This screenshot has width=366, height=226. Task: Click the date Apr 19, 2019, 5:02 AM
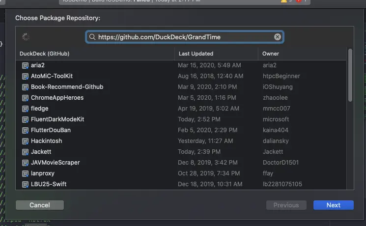coord(208,108)
